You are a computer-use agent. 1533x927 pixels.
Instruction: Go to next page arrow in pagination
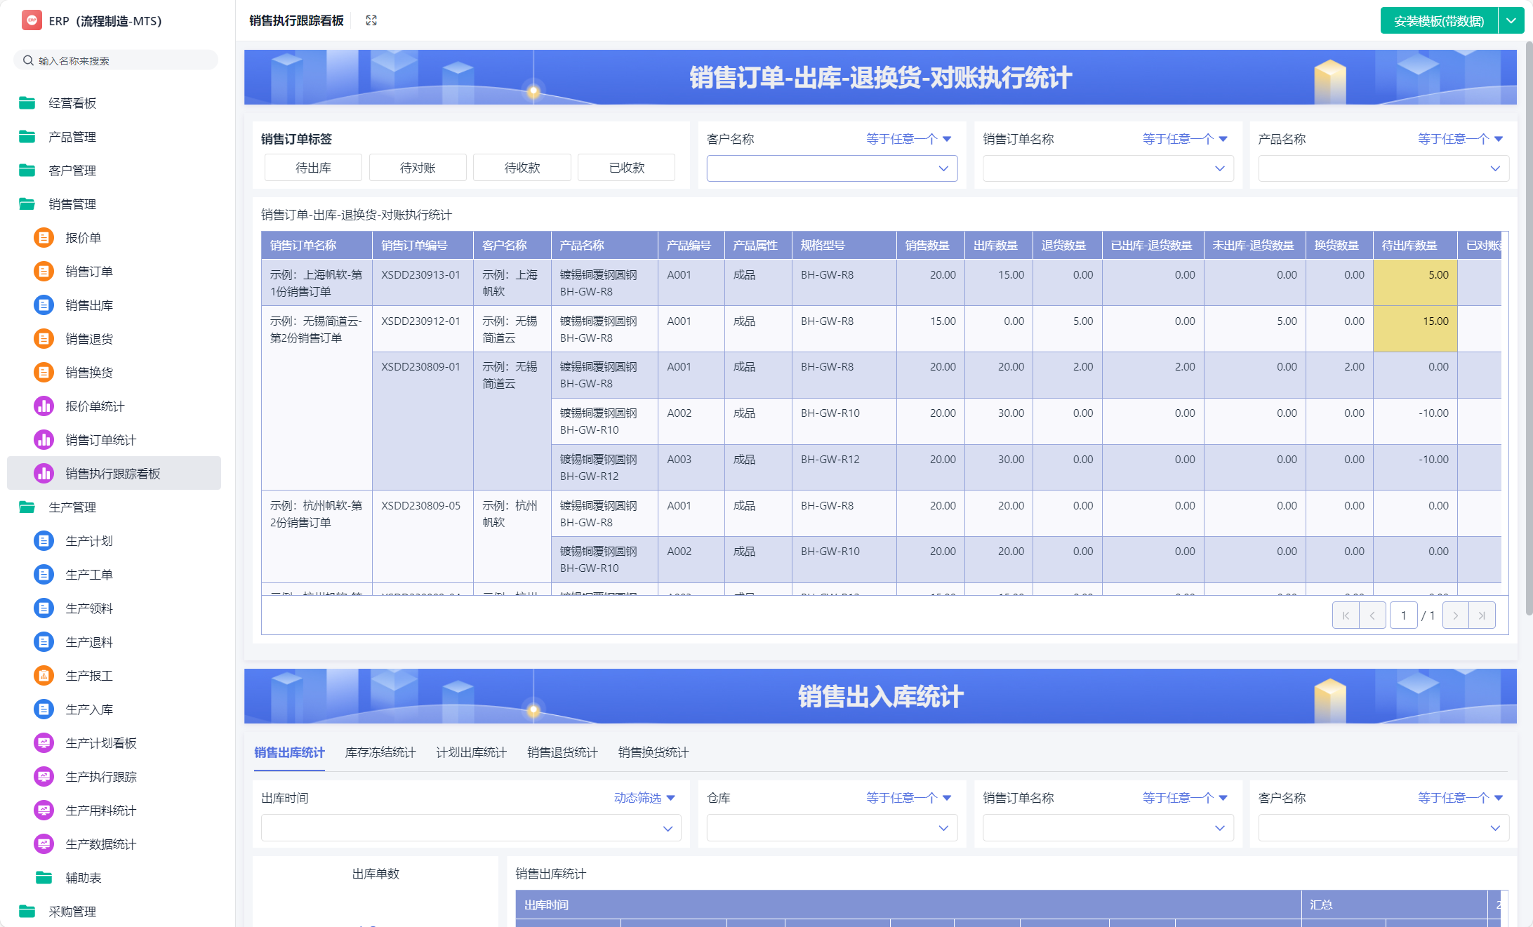tap(1455, 615)
